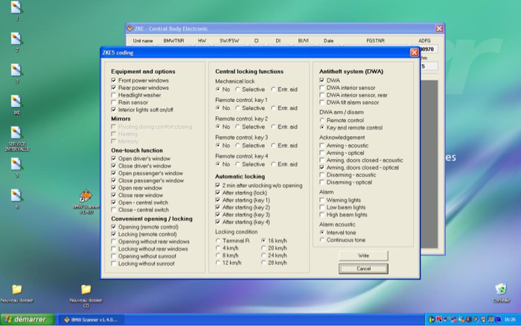
Task: Click the red K tray icon
Action: [438, 319]
